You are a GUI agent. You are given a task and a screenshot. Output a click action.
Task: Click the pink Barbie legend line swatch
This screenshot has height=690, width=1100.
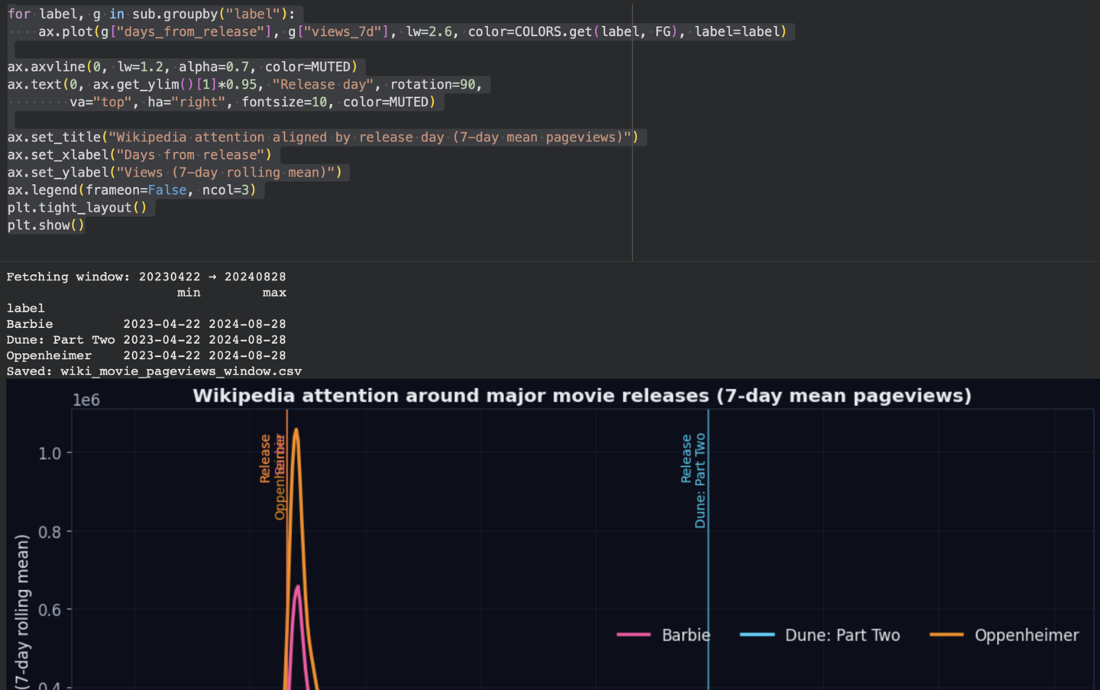[x=633, y=635]
